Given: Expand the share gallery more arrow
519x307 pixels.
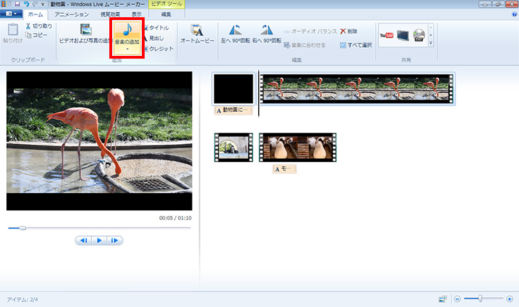Looking at the screenshot, I should 430,43.
